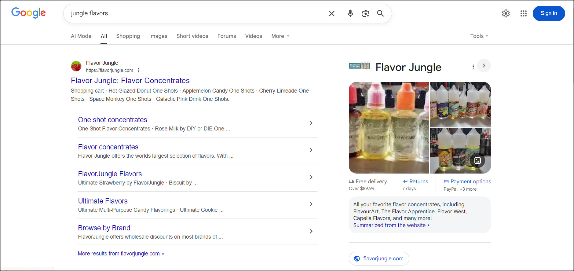Image resolution: width=574 pixels, height=271 pixels.
Task: Expand chevron for Browse by Brand row
Action: pos(311,231)
